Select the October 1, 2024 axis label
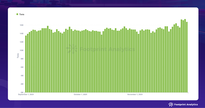Screen dimensions: 205x108 [80, 94]
